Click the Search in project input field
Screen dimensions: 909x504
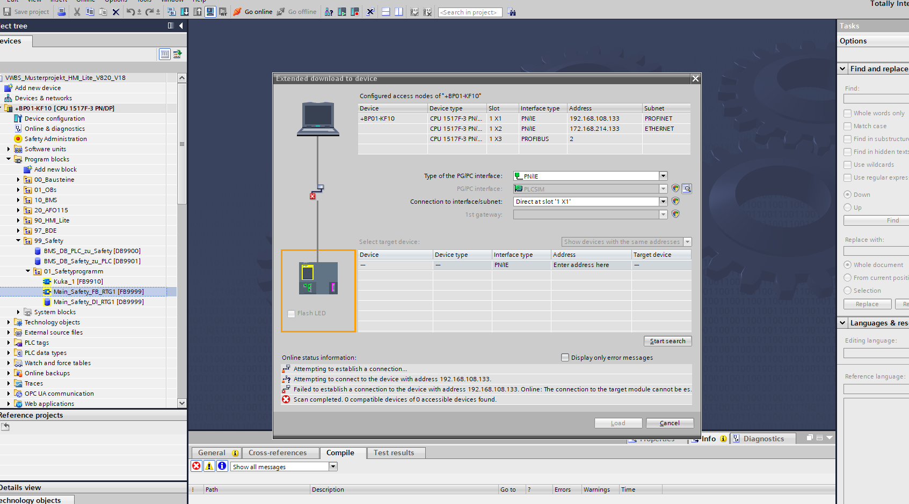pos(470,12)
